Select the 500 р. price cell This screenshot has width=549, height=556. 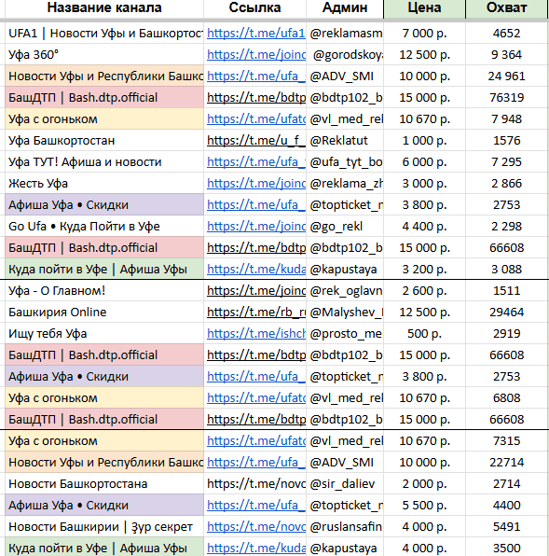424,334
